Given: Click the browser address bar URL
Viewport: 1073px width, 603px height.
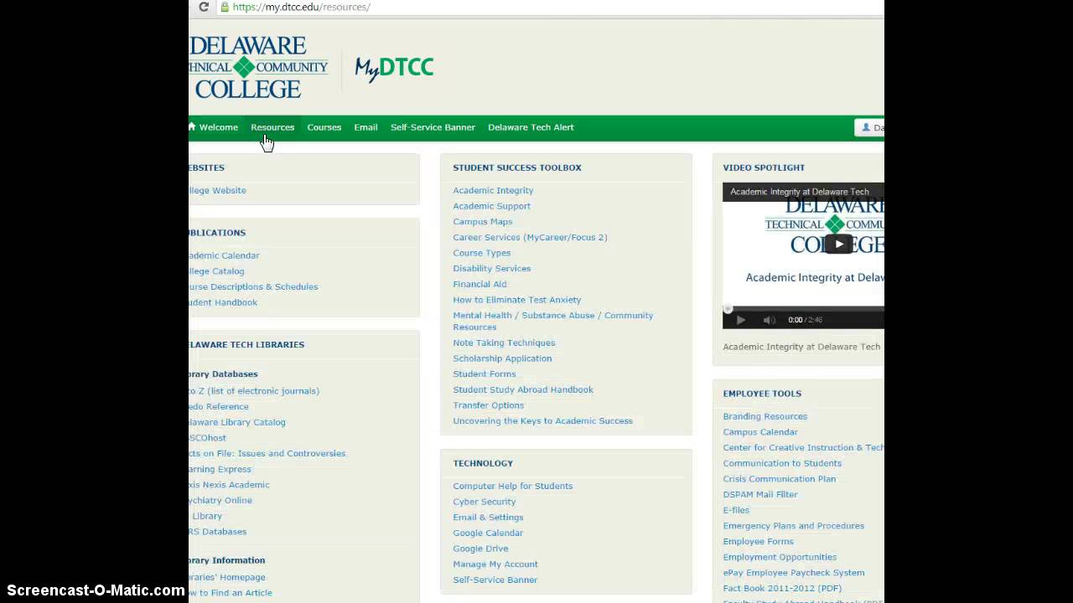Looking at the screenshot, I should [x=301, y=7].
